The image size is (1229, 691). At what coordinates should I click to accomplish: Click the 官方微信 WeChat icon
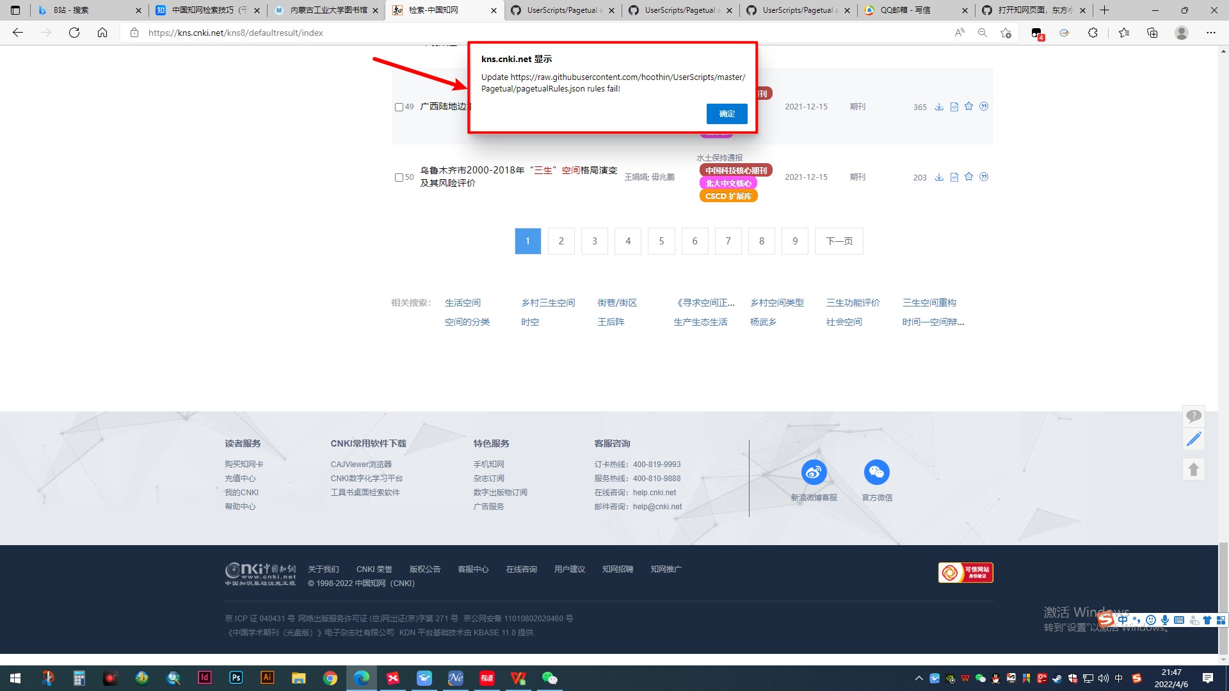coord(877,473)
